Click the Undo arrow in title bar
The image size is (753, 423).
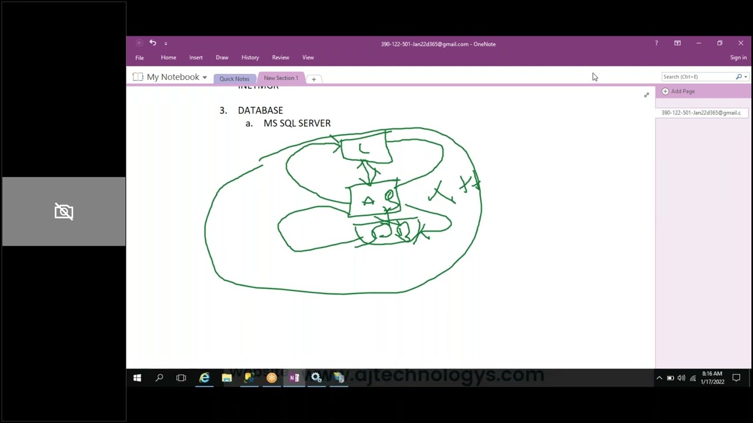point(152,43)
